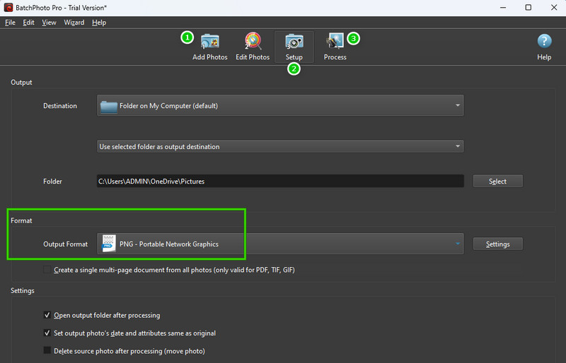The height and width of the screenshot is (363, 566).
Task: Open format Settings button
Action: coord(497,244)
